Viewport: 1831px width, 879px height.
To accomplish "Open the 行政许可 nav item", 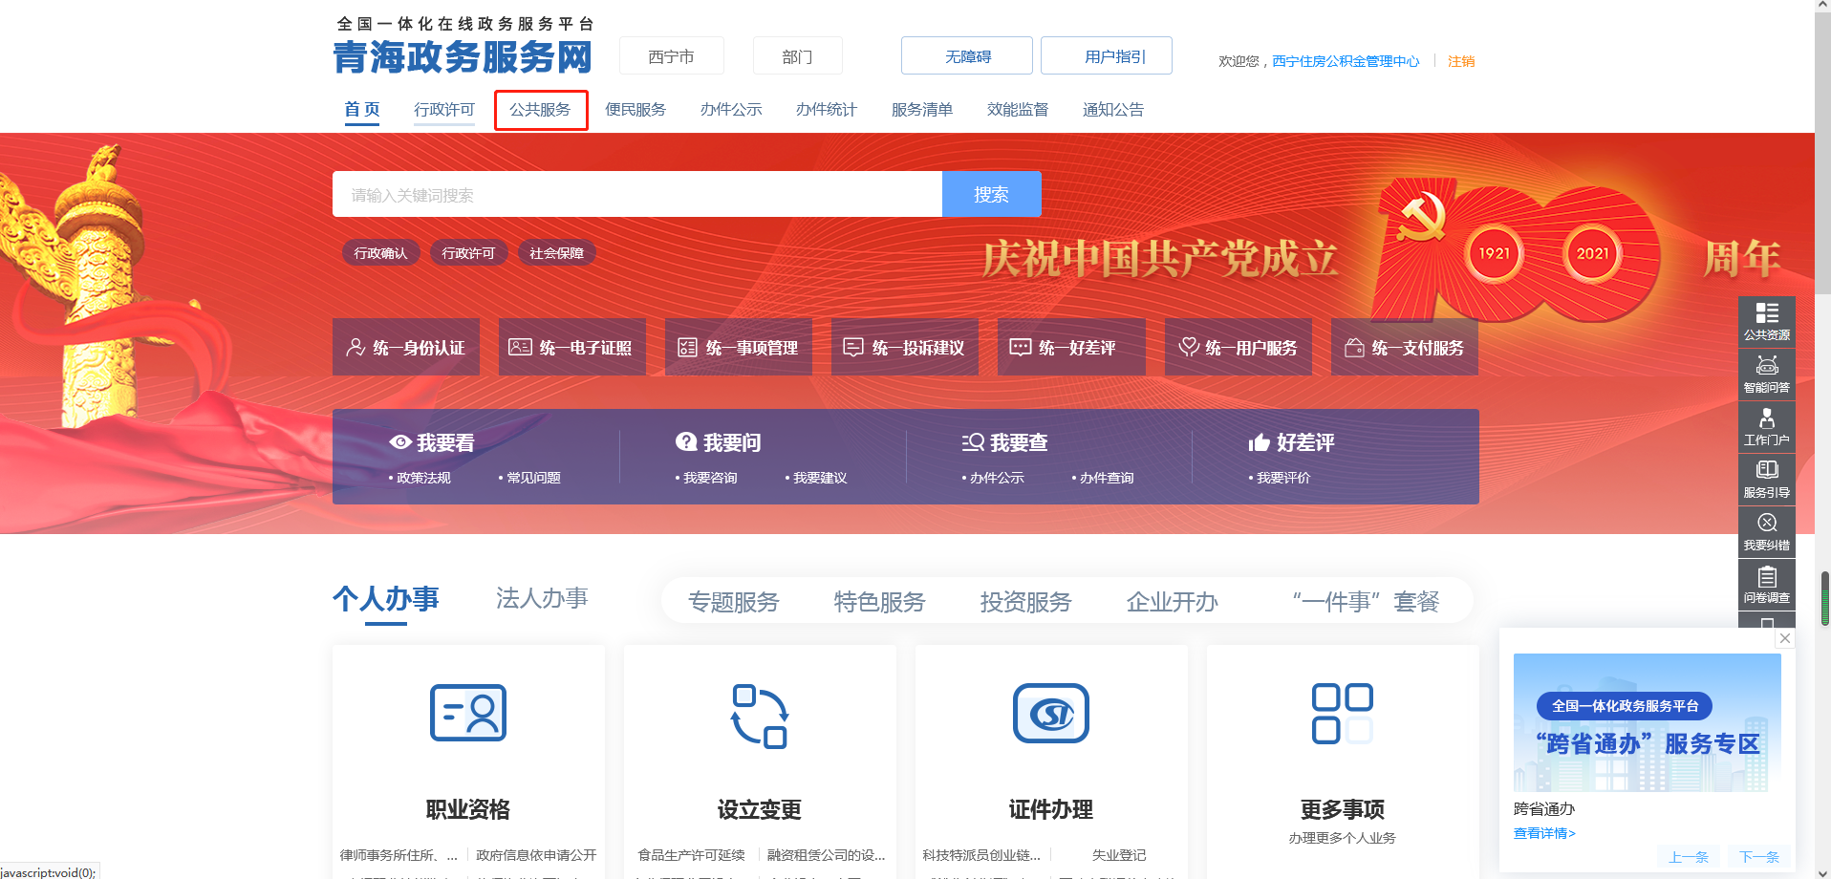I will tap(444, 109).
